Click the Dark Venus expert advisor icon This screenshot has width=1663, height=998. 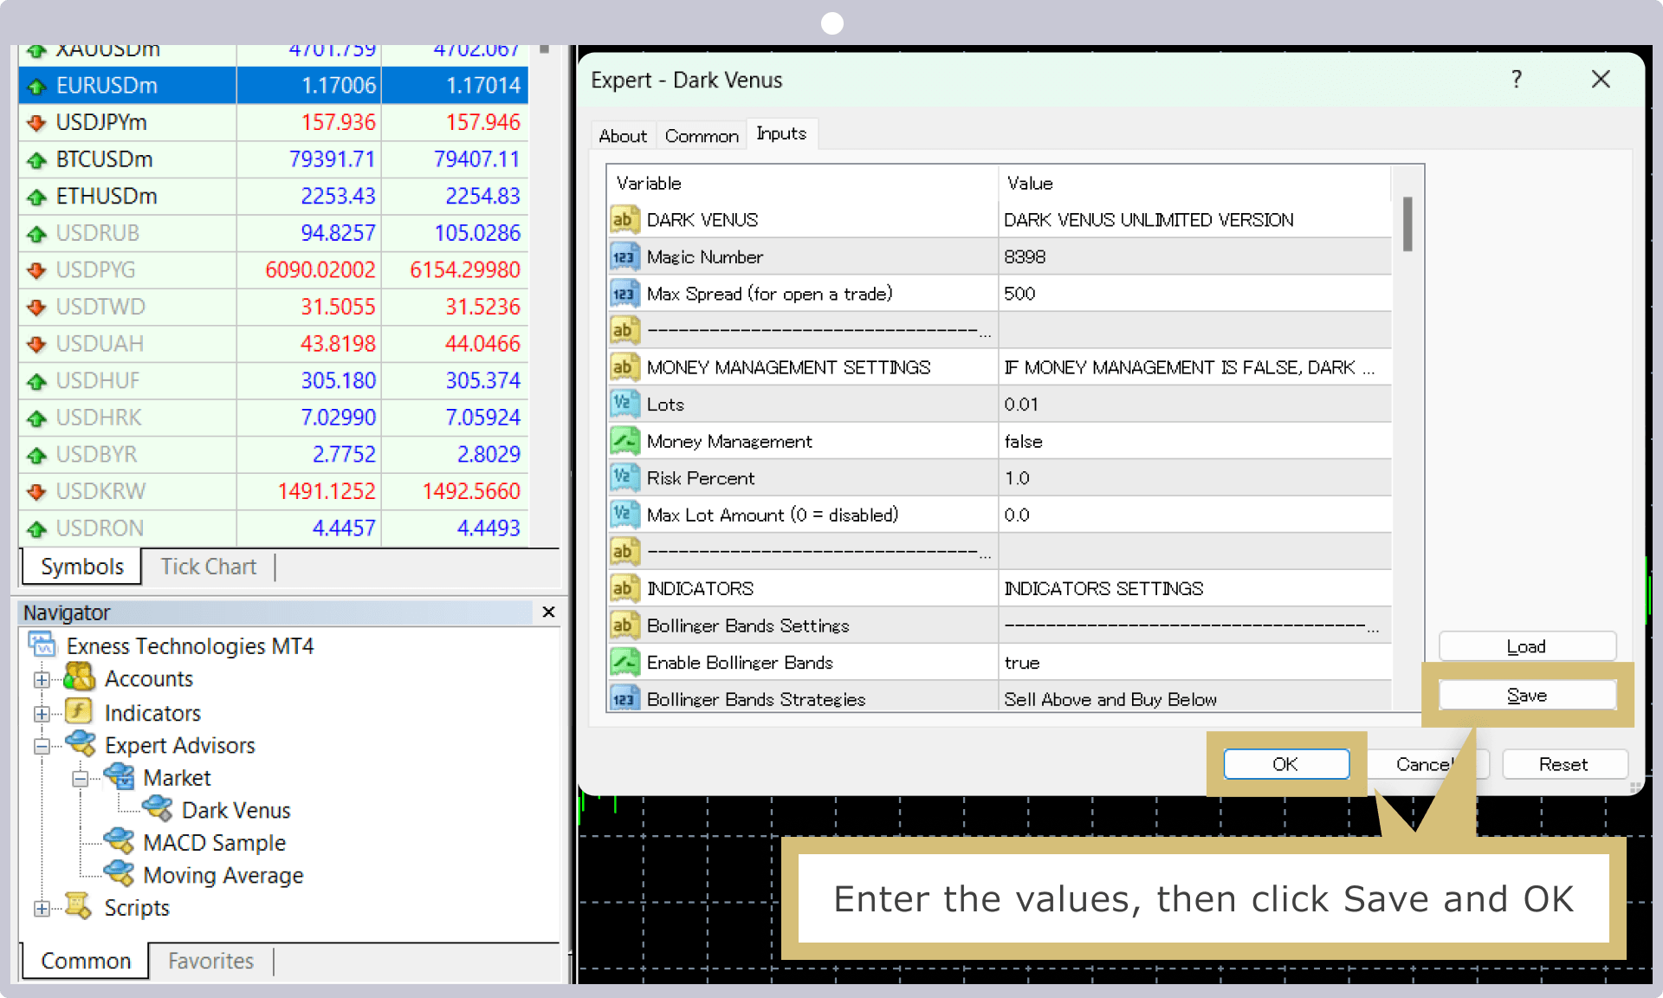158,809
